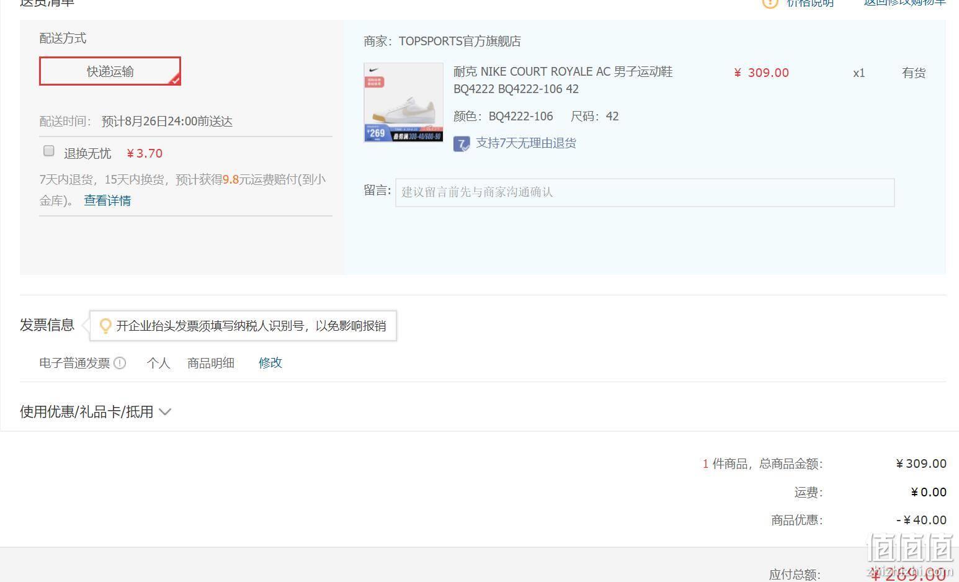Click the 发票信息 section heading
The width and height of the screenshot is (959, 582).
click(x=47, y=325)
